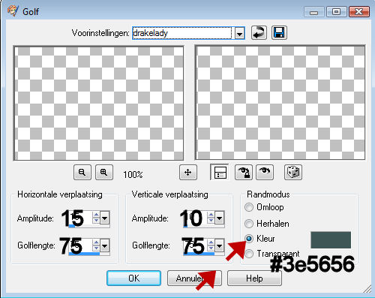Click the Golf dialog application icon

point(12,11)
